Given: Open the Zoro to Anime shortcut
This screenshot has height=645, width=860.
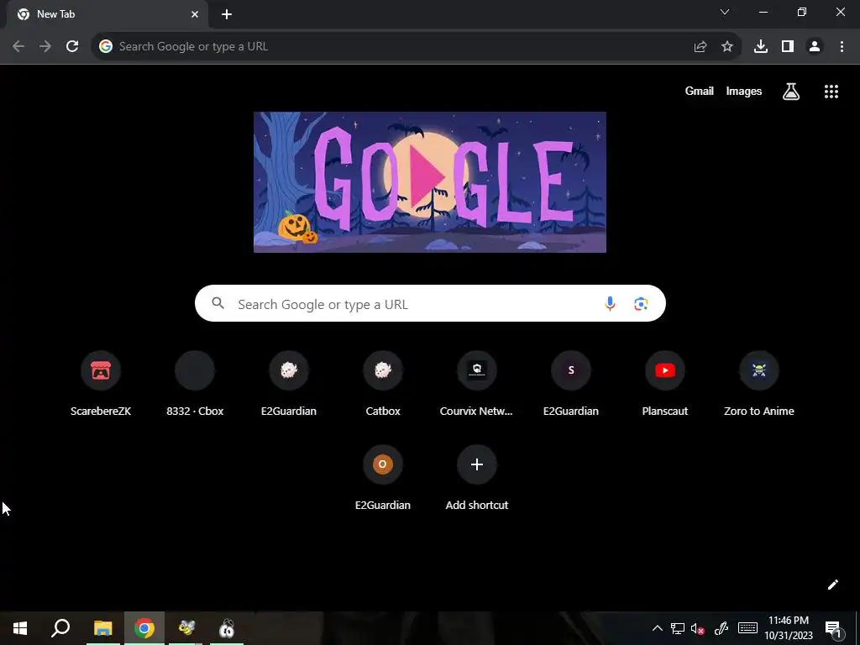Looking at the screenshot, I should (x=759, y=383).
